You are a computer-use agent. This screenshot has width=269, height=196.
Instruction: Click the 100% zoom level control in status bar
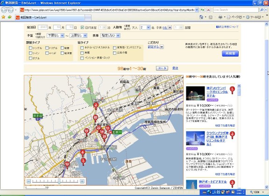257,192
